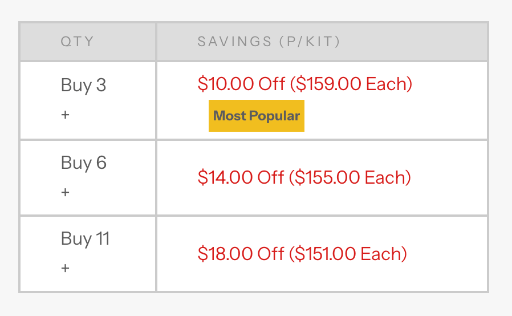
Task: Click the $18.00 Off discount text
Action: point(241,254)
